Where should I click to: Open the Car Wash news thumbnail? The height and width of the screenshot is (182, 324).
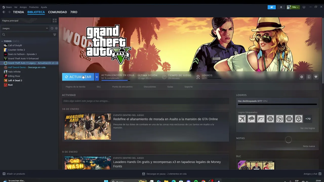pyautogui.click(x=88, y=163)
